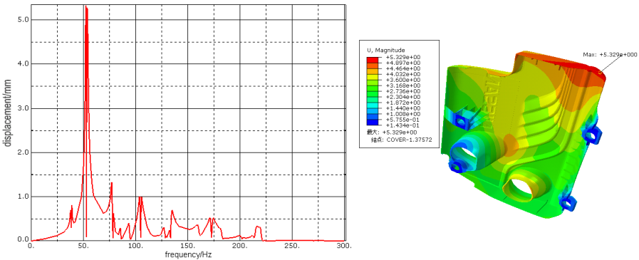Click the yellow legend color swatch
Image resolution: width=639 pixels, height=260 pixels.
click(372, 77)
